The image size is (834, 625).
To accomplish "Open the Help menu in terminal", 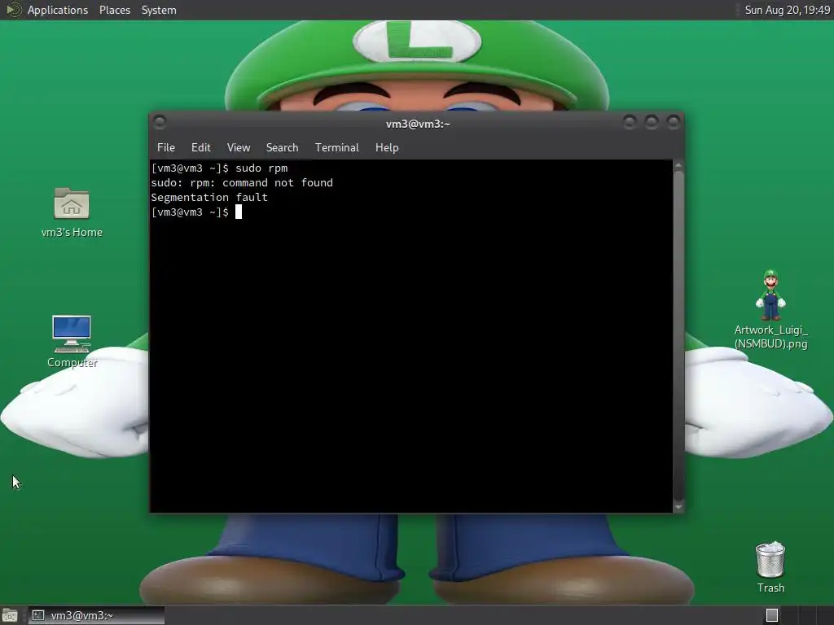I will click(x=387, y=148).
